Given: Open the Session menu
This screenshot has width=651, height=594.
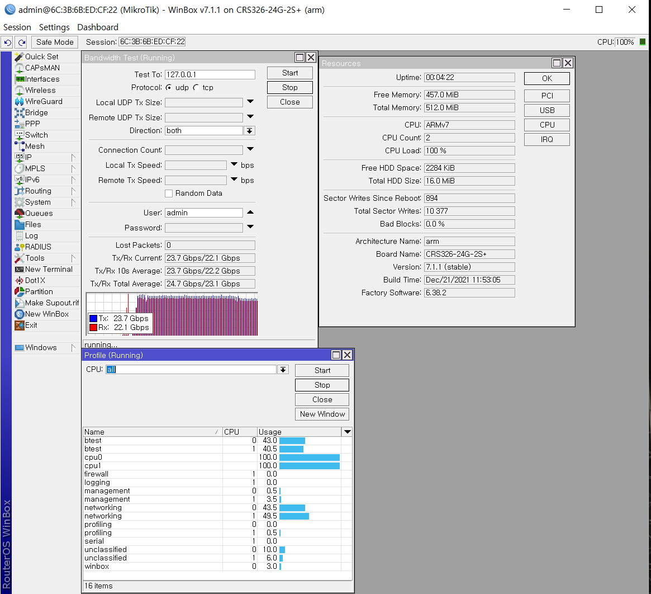Looking at the screenshot, I should [17, 27].
